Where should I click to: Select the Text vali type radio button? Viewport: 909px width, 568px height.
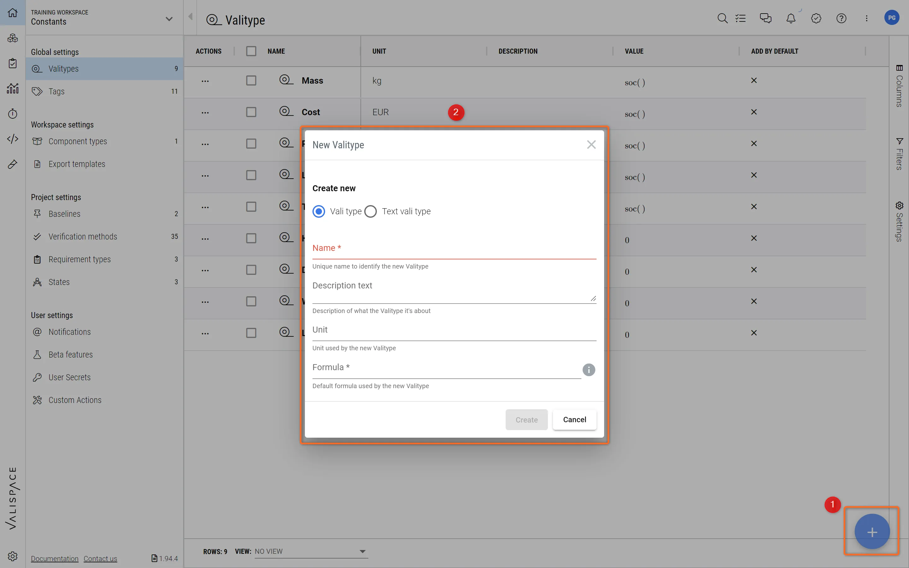370,211
